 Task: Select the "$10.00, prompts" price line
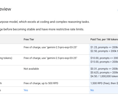pos(104,58)
